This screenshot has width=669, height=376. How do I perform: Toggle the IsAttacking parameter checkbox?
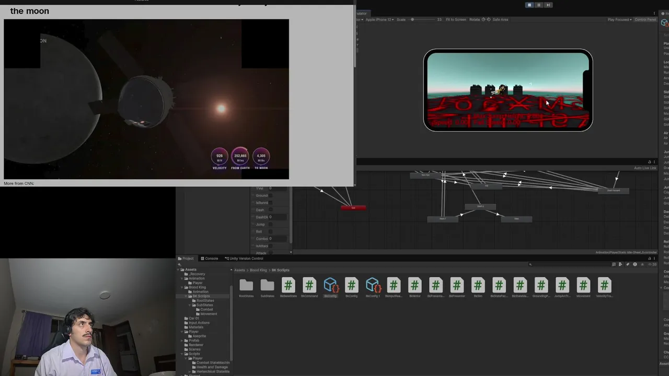point(270,246)
